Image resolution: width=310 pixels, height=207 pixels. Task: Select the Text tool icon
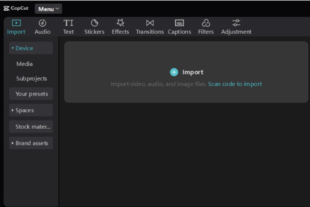[x=68, y=23]
